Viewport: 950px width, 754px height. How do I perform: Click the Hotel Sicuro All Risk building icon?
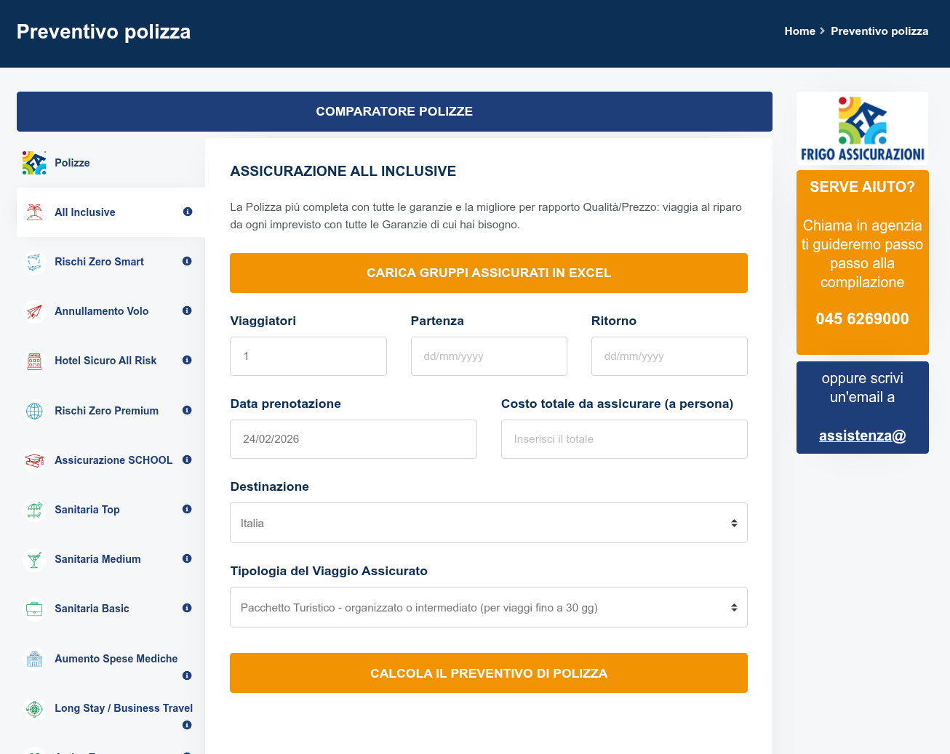34,361
